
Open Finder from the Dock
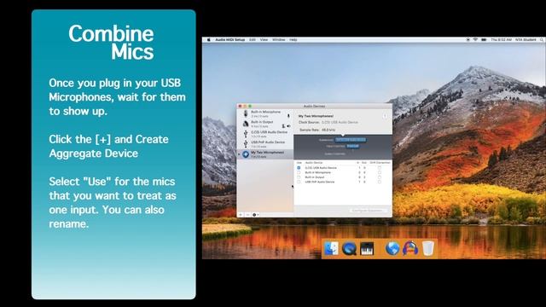coord(331,248)
